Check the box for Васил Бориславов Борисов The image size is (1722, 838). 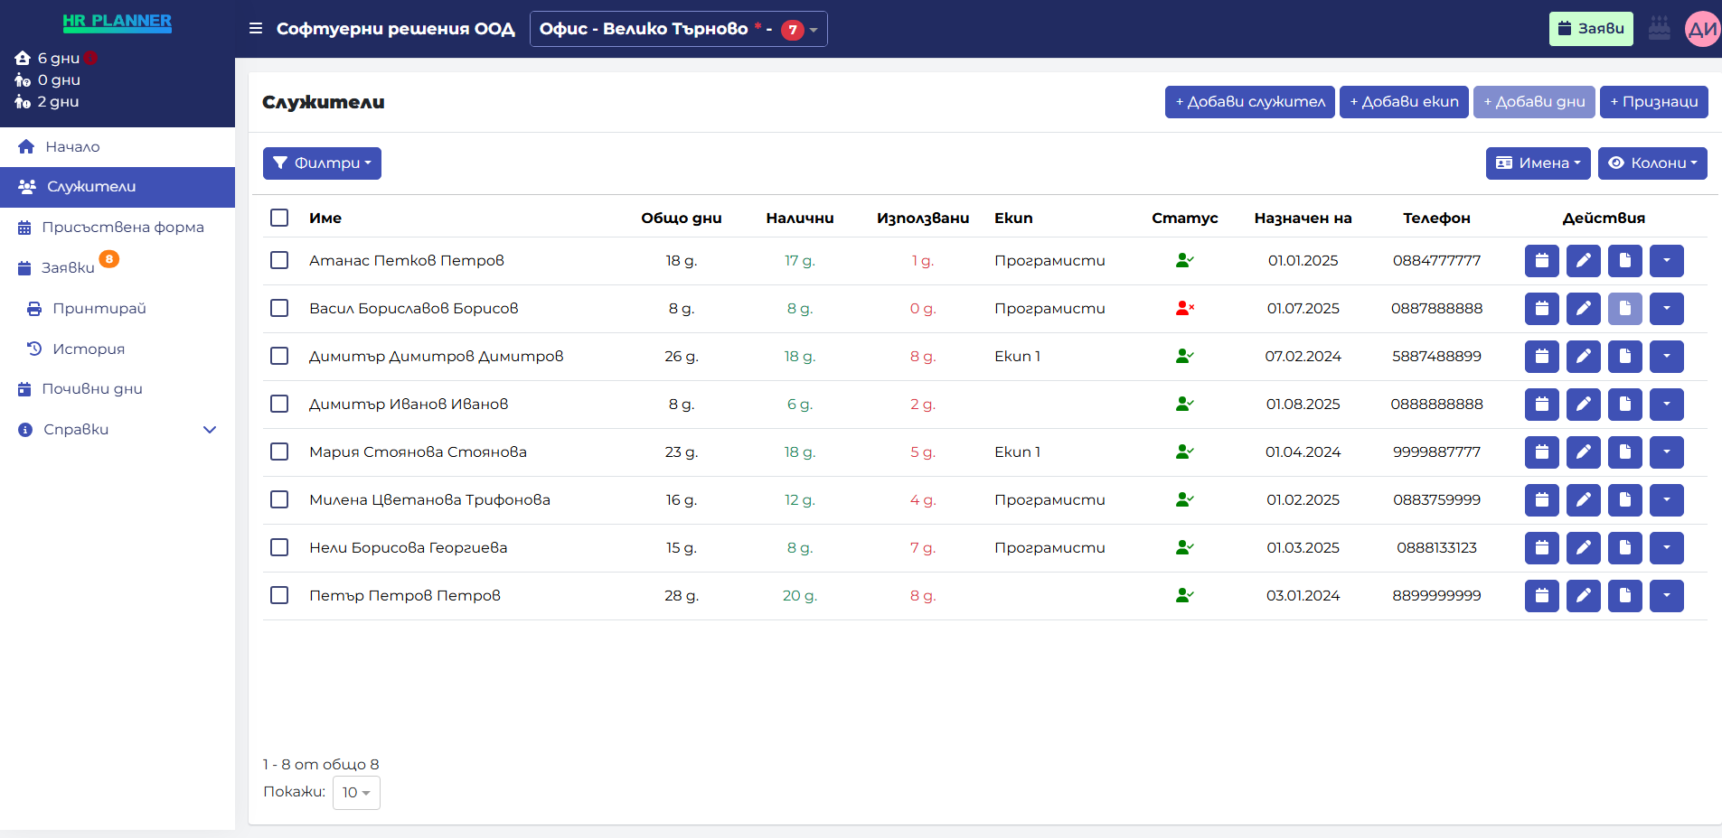[279, 309]
